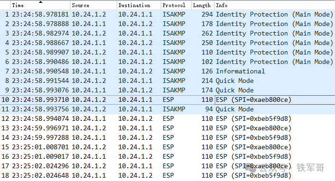Click the ISAKMP protocol cell in packet 1
335x181 pixels.
(x=174, y=14)
